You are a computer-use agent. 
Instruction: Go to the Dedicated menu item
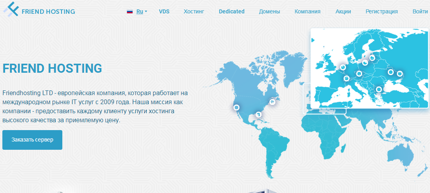232,11
